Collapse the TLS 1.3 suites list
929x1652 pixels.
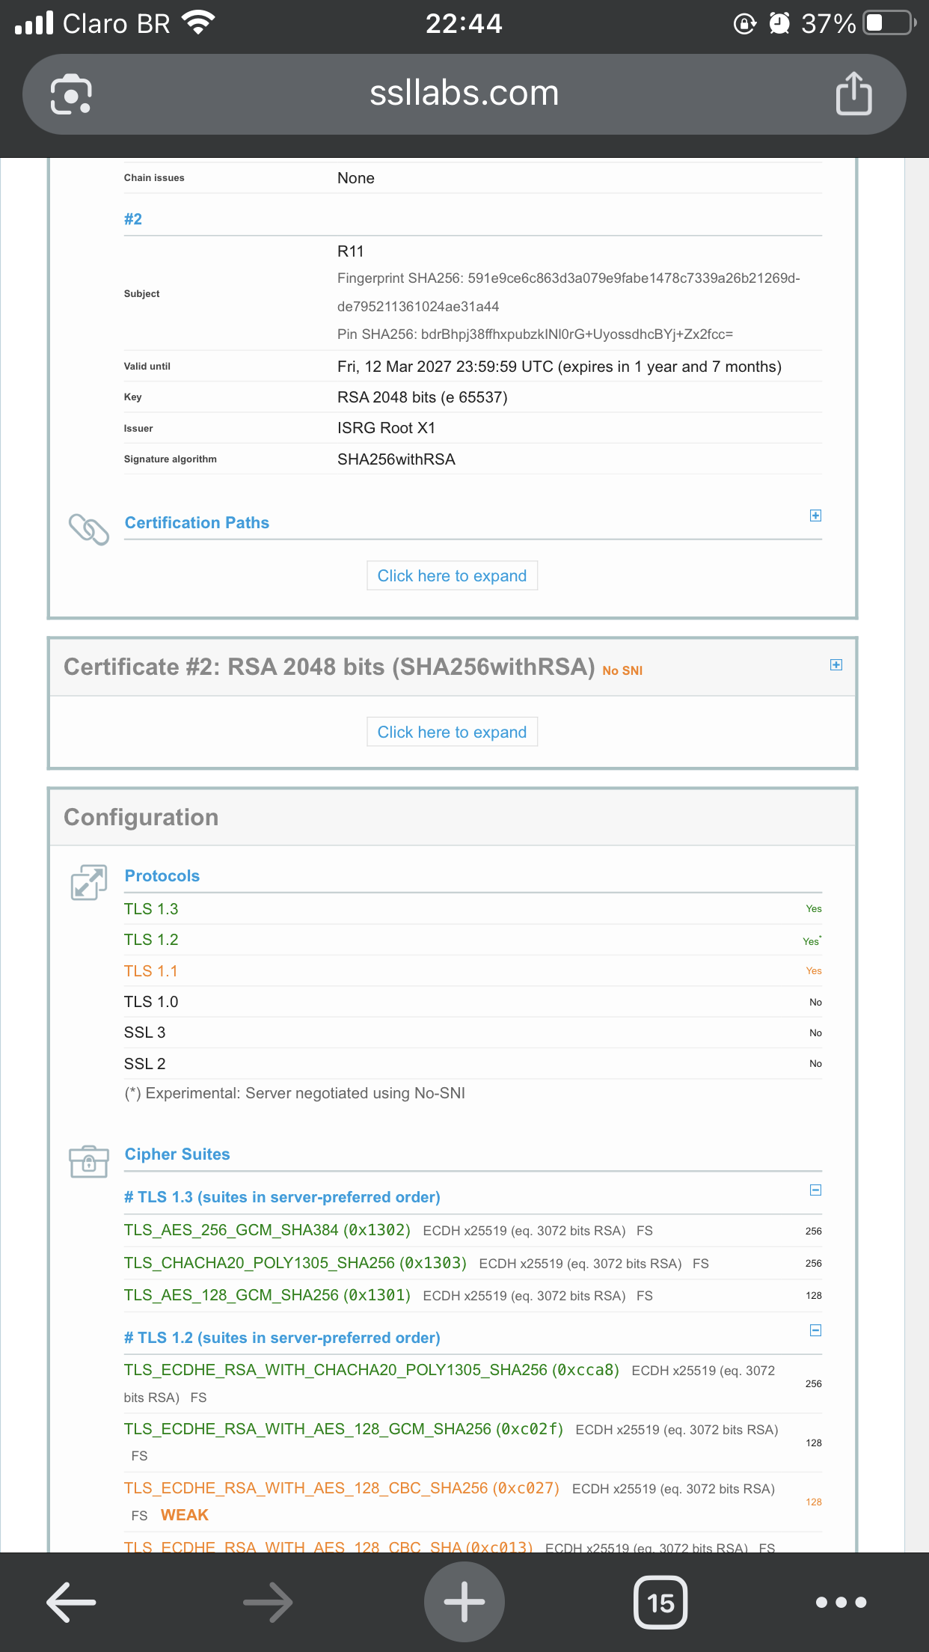point(815,1190)
